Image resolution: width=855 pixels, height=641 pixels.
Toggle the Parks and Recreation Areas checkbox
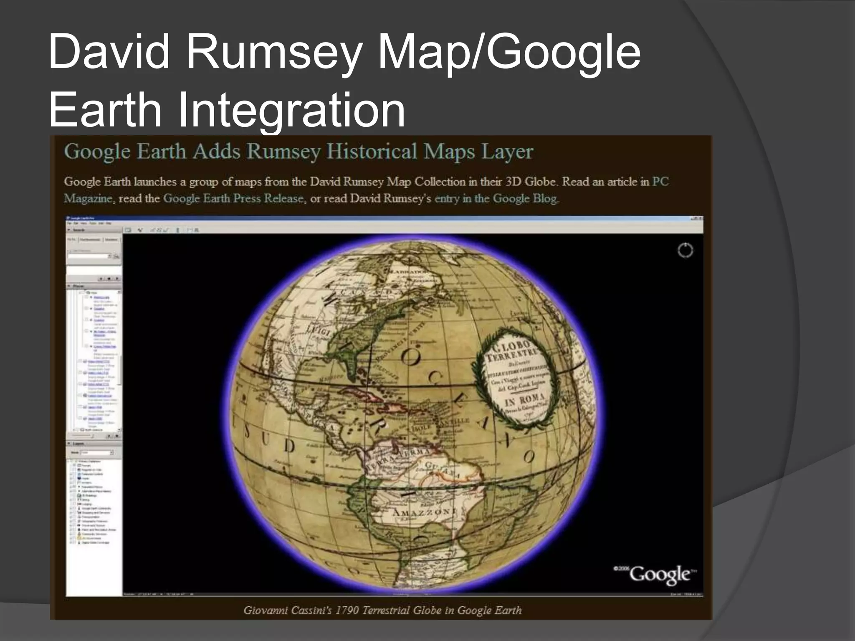(x=74, y=530)
